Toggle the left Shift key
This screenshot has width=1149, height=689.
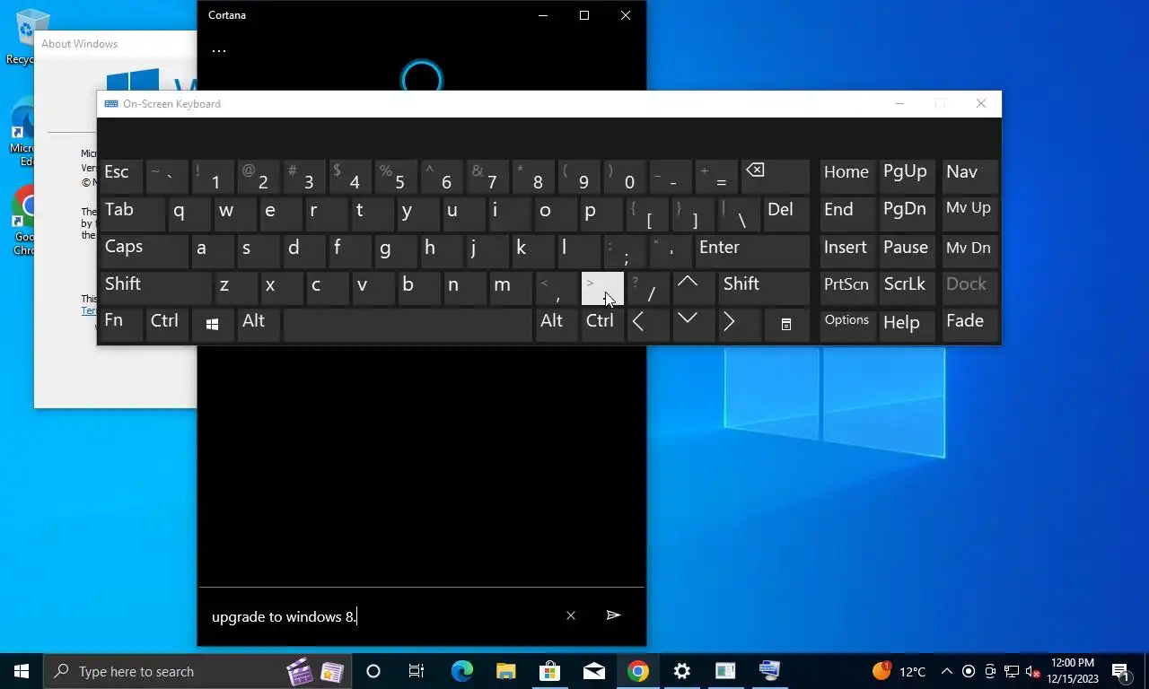coord(155,288)
